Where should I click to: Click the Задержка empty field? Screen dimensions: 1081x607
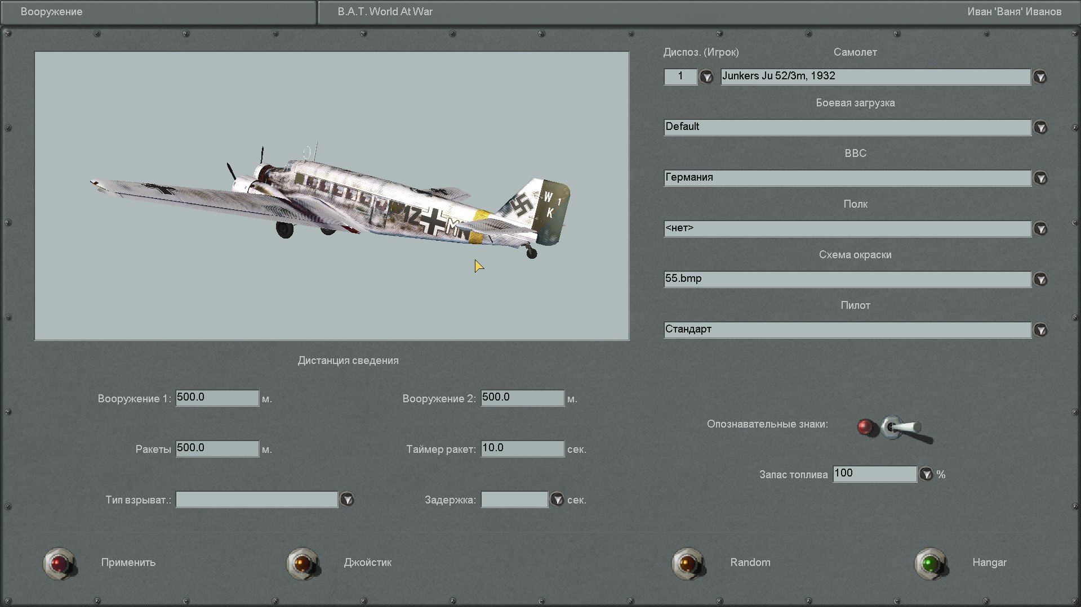click(514, 499)
